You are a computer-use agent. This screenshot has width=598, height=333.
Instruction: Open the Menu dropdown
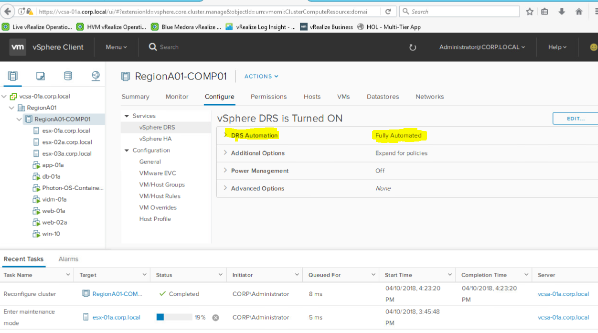(116, 47)
